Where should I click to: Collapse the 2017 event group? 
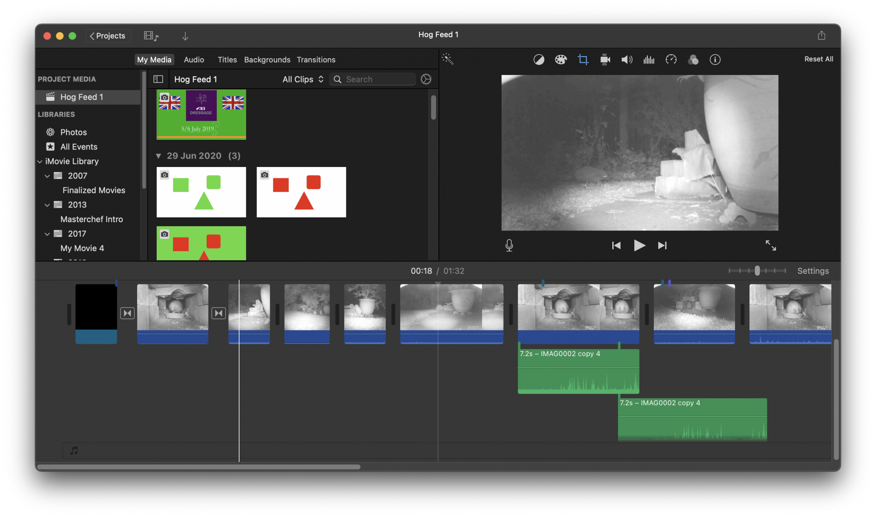pyautogui.click(x=47, y=234)
